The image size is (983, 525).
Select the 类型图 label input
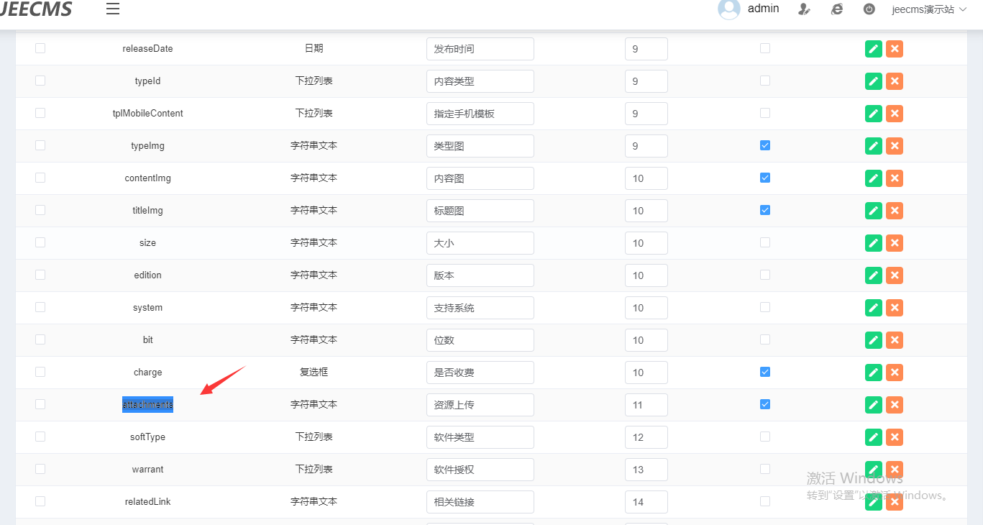point(480,146)
